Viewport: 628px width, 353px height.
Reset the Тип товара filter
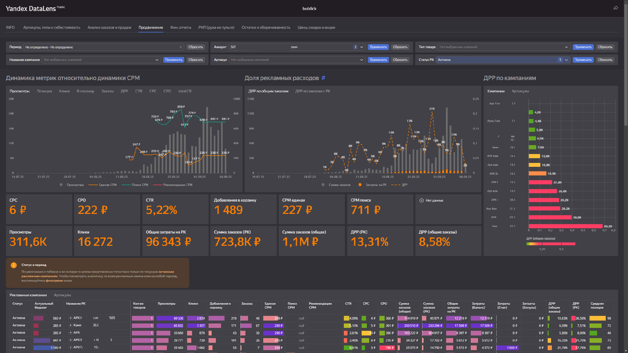pos(605,47)
